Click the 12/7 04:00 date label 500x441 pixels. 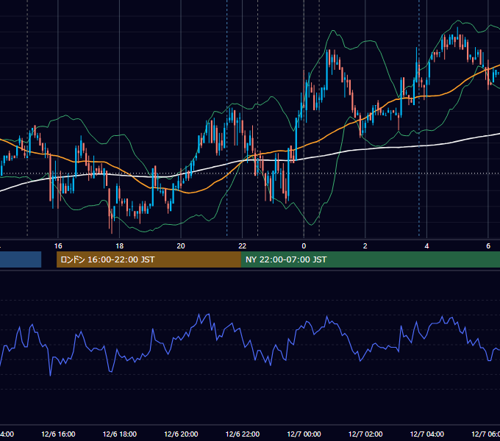[x=427, y=434]
